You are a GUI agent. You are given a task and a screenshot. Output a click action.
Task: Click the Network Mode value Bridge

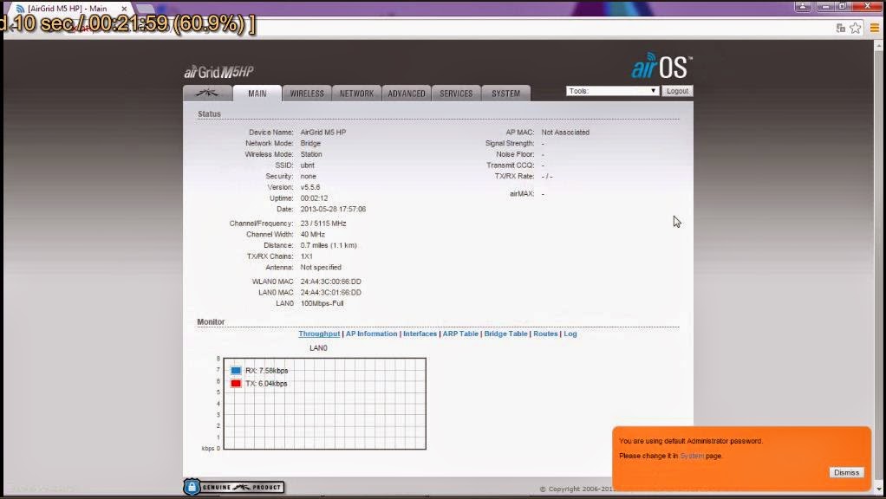pos(310,144)
